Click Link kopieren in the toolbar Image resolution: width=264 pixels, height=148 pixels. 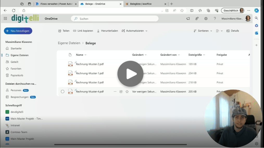pyautogui.click(x=83, y=31)
